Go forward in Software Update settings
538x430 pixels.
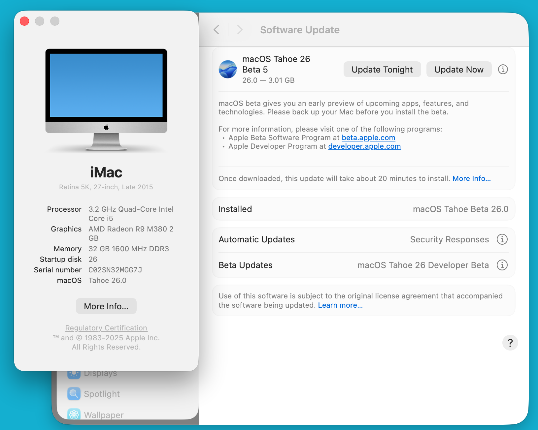click(x=240, y=30)
